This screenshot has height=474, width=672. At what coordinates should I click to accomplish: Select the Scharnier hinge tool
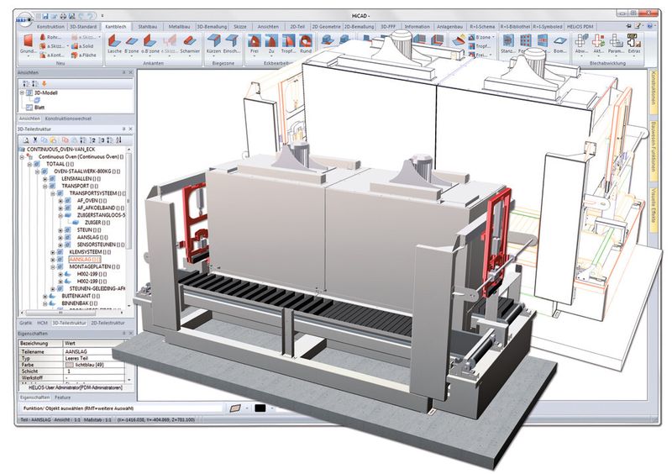(x=190, y=45)
